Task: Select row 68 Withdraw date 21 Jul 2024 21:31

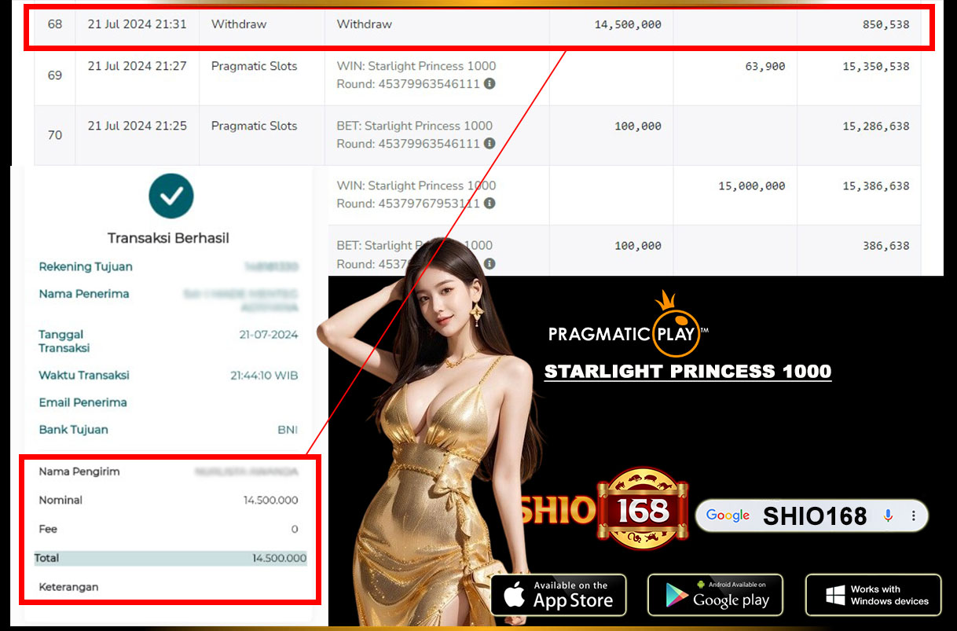Action: pos(137,24)
